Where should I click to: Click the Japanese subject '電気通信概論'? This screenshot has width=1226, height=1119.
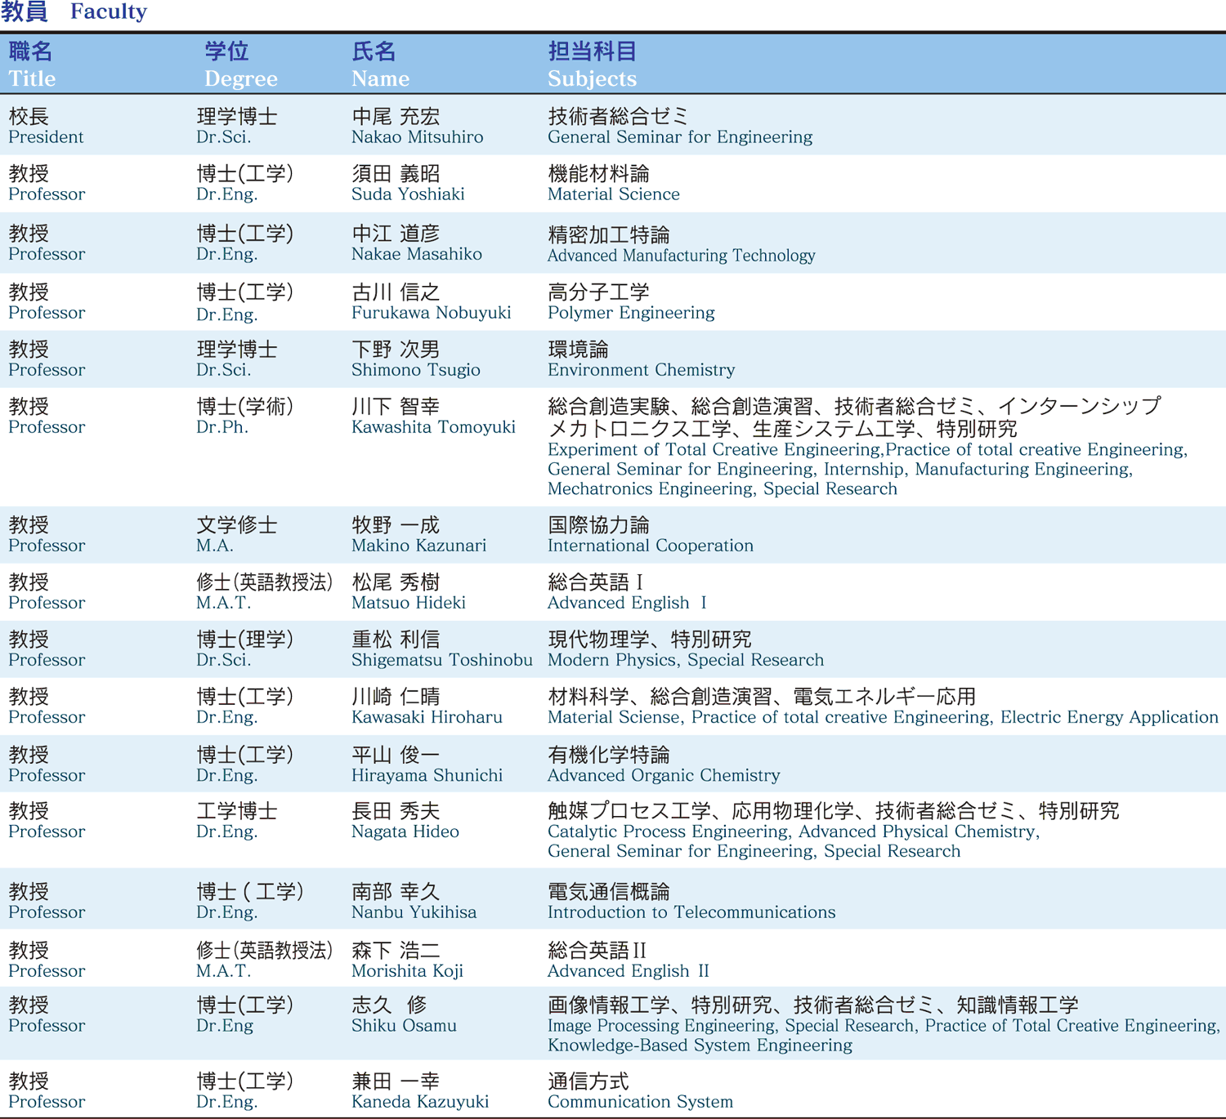[609, 892]
